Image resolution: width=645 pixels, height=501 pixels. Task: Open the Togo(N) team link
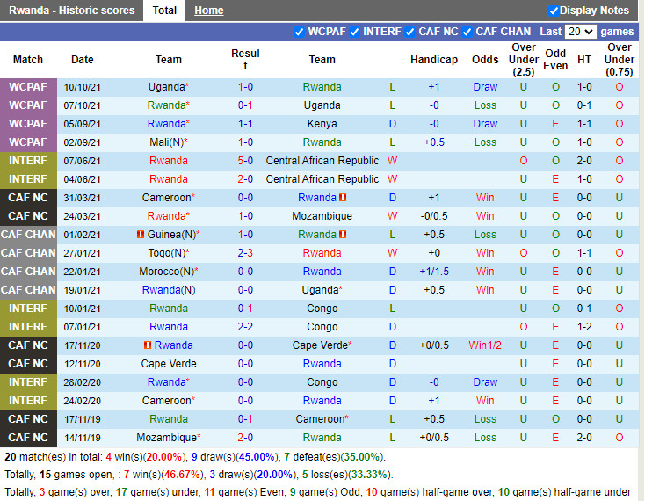[167, 253]
